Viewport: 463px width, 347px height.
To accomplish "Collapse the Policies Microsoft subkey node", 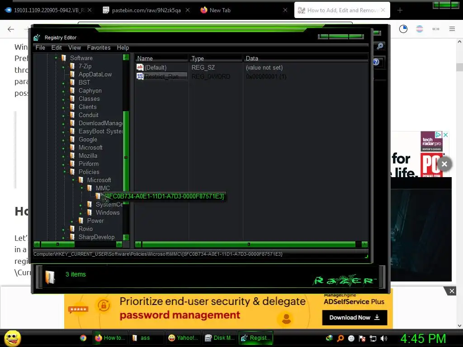I will tap(73, 180).
